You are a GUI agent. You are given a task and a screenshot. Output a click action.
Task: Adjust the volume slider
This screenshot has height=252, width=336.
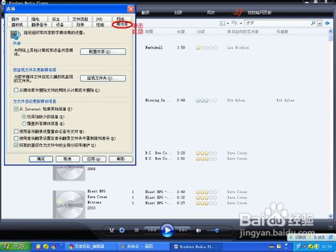point(217,230)
